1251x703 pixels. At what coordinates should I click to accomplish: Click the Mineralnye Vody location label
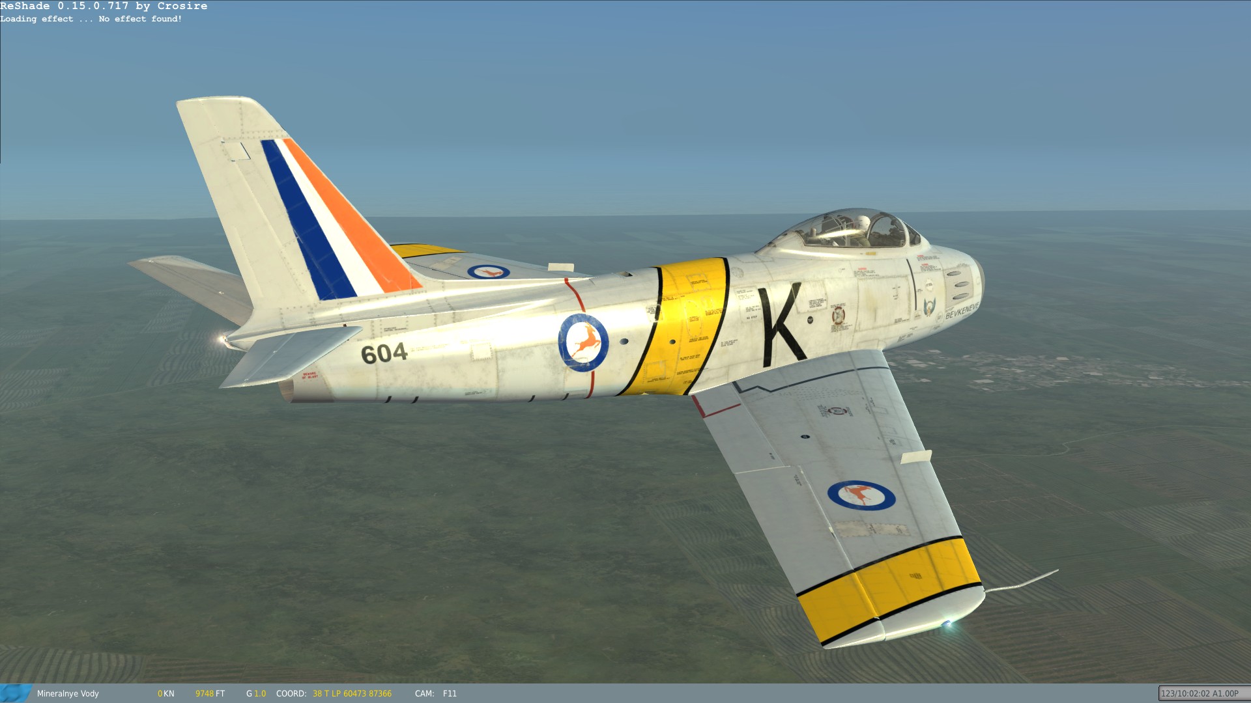tap(68, 694)
